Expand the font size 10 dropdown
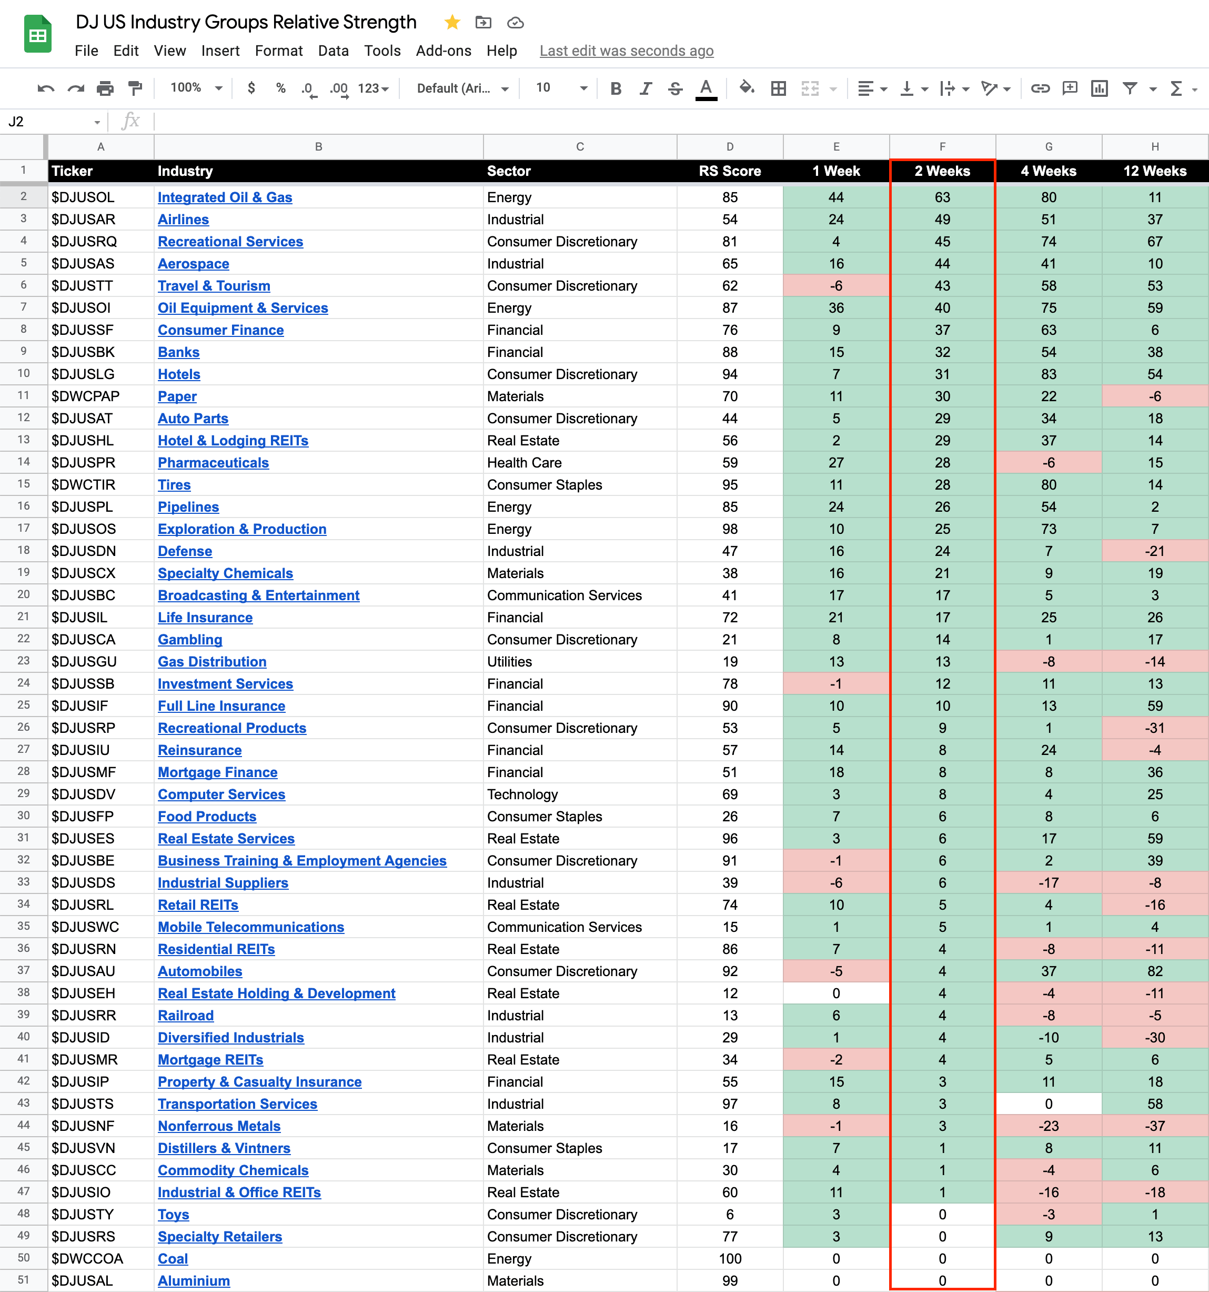Image resolution: width=1209 pixels, height=1292 pixels. (562, 88)
